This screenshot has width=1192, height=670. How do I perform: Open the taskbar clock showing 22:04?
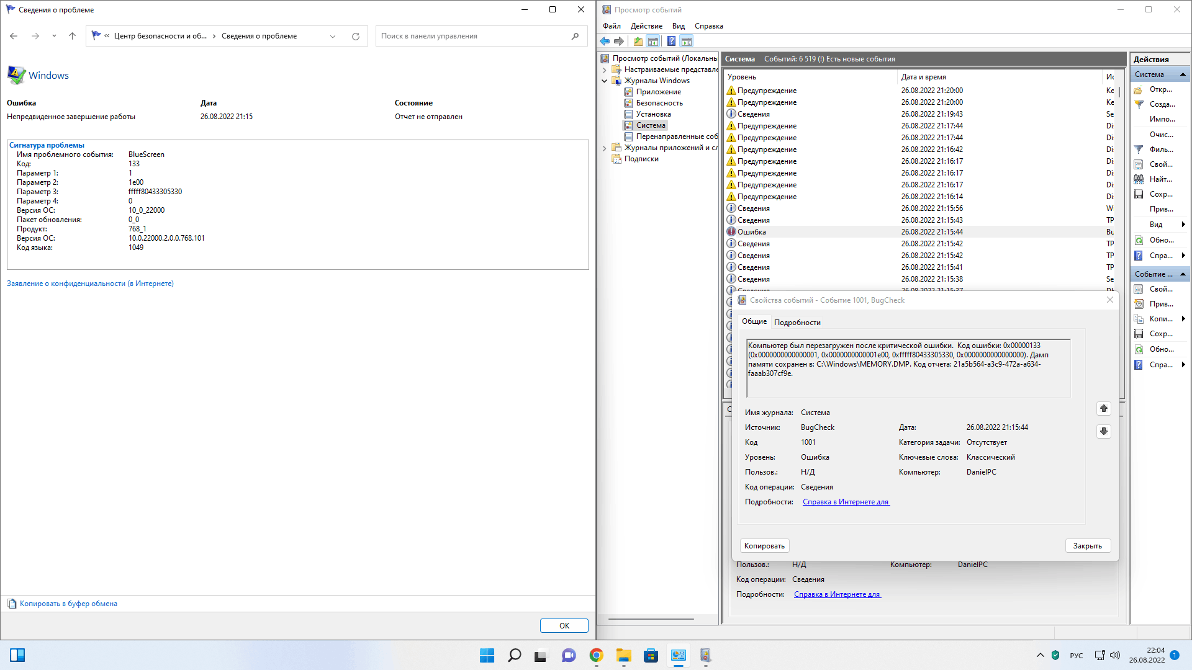(x=1147, y=655)
